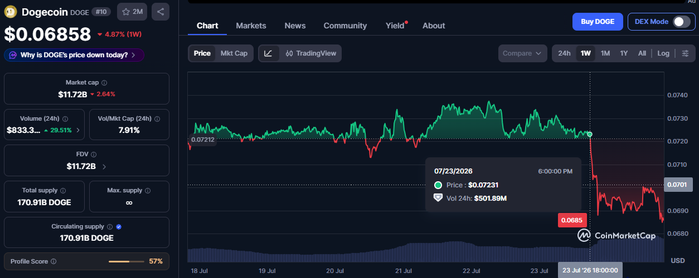Click the 23 Jul '26 18:00:00 time label
This screenshot has height=278, width=699.
[x=590, y=271]
